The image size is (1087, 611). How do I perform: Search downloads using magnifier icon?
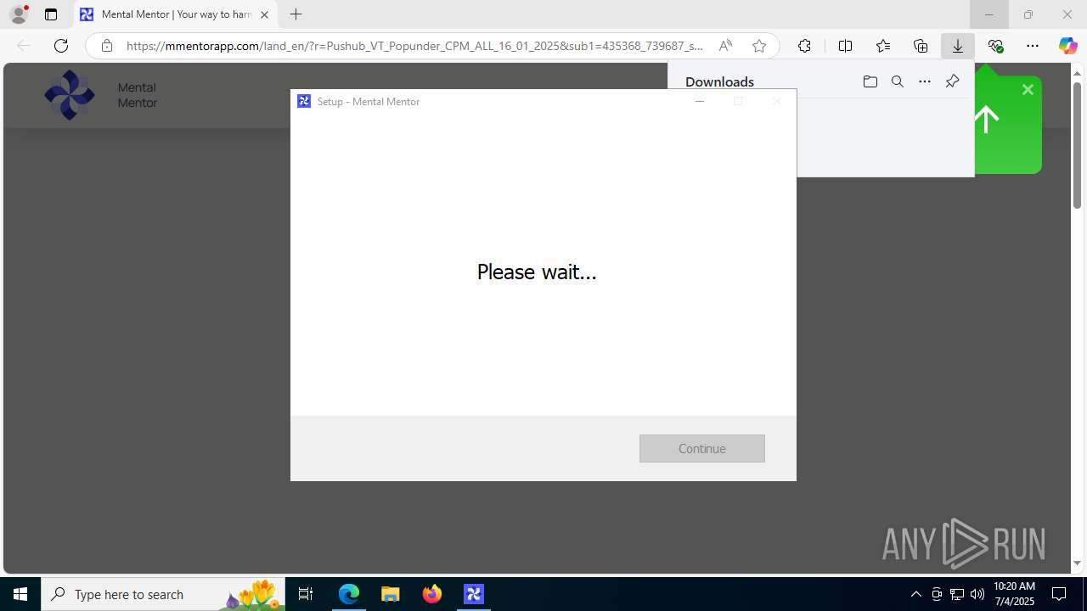click(x=898, y=81)
